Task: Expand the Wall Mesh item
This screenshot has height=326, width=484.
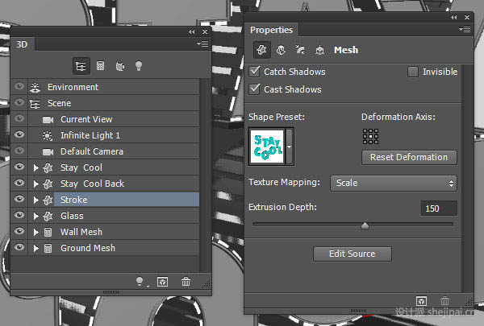Action: click(35, 232)
